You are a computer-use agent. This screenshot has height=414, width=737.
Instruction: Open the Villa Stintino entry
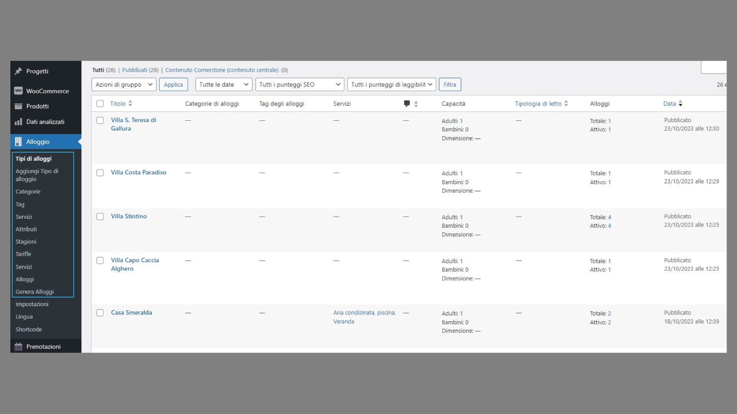click(129, 216)
